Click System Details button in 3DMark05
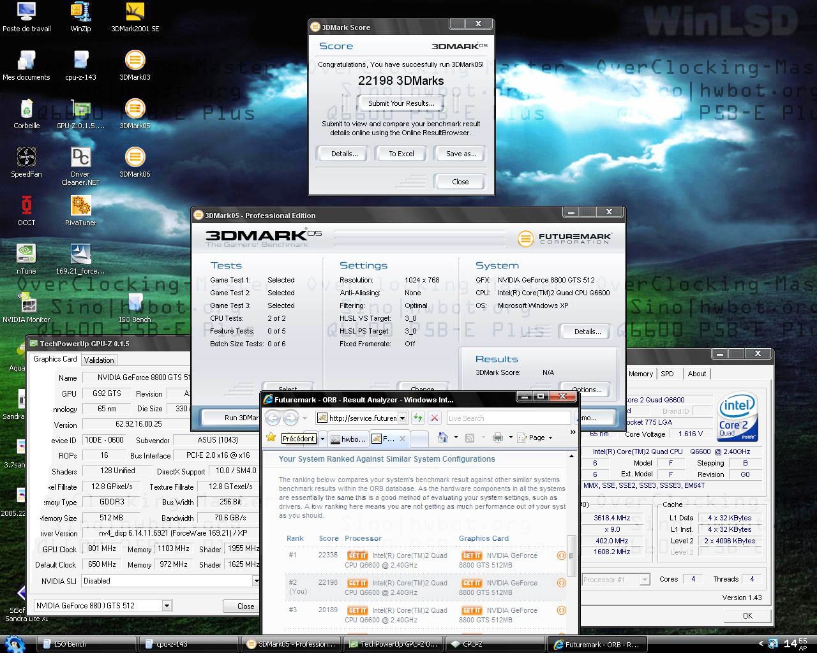Screen dimensions: 817x653 tap(587, 332)
